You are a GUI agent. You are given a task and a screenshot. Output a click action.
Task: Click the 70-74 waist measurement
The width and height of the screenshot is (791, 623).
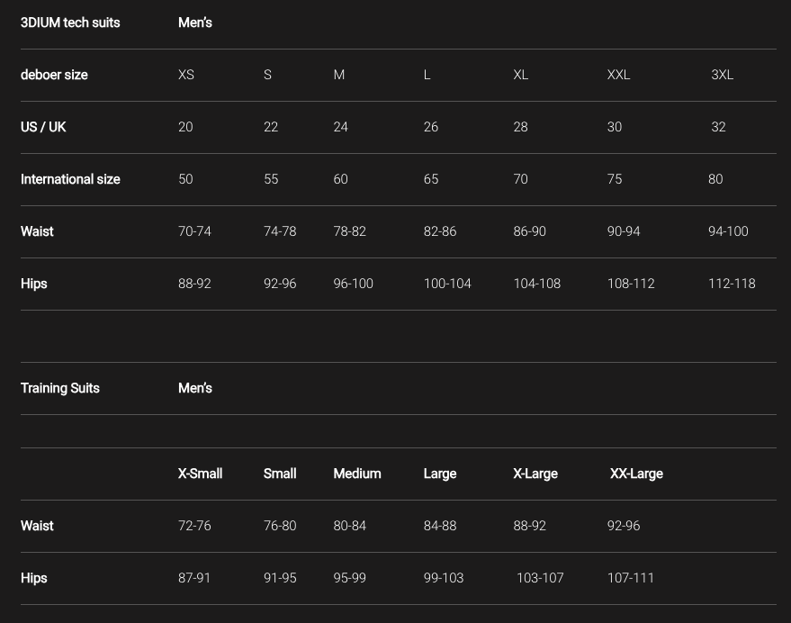194,231
